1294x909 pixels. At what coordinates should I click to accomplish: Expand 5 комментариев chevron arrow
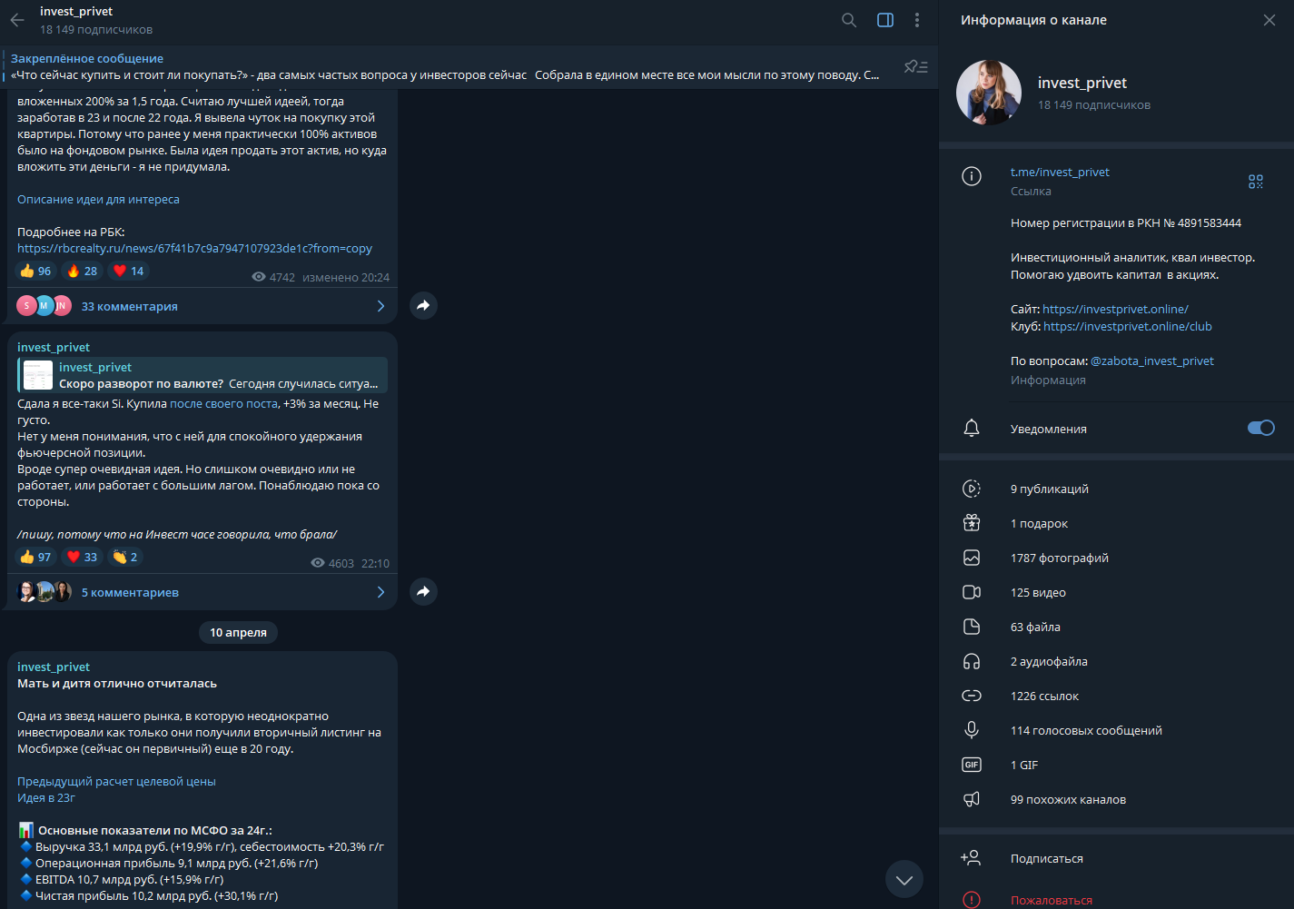pyautogui.click(x=380, y=592)
